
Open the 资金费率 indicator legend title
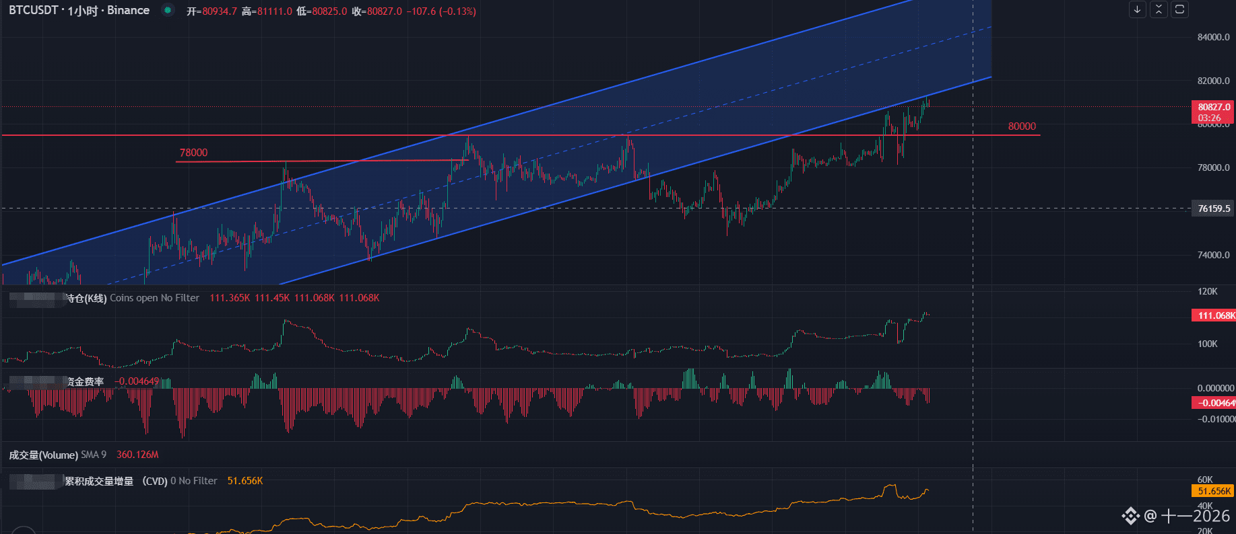pyautogui.click(x=85, y=381)
